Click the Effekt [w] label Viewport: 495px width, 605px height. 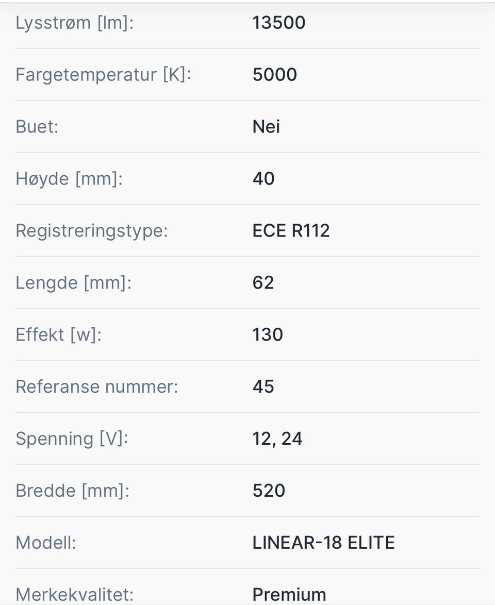pyautogui.click(x=59, y=335)
